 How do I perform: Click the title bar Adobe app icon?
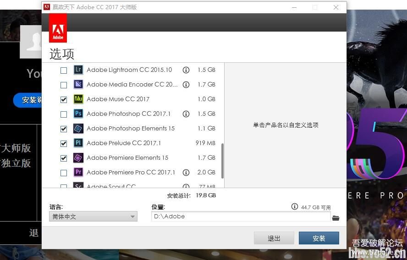[x=47, y=7]
